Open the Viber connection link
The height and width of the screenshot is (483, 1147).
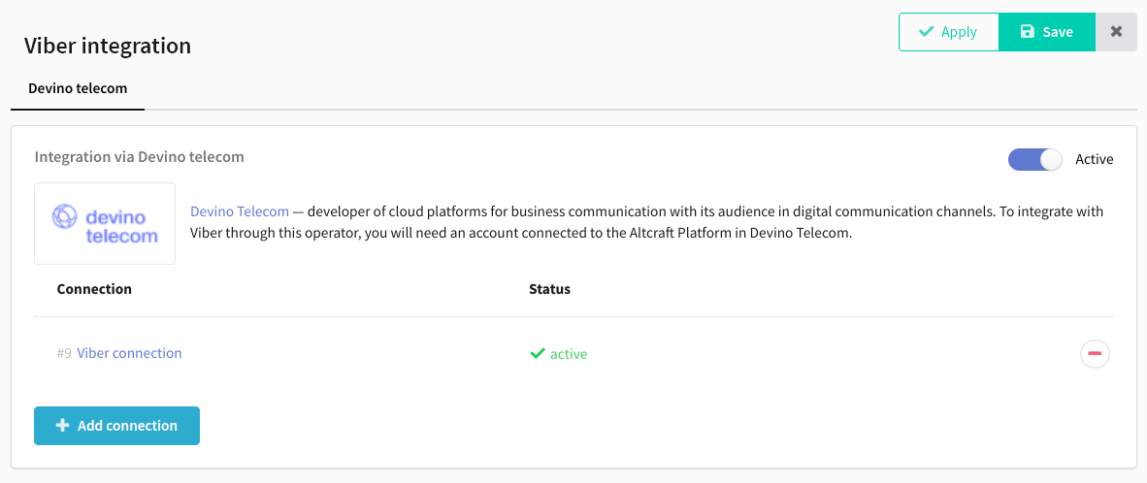point(129,353)
